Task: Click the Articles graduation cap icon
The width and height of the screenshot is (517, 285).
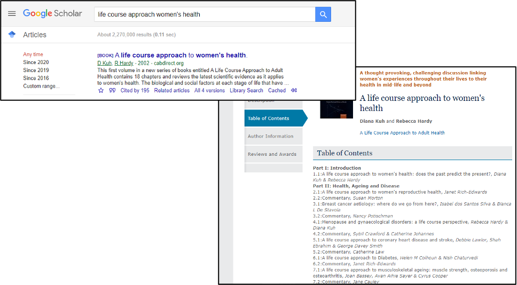Action: (x=12, y=35)
